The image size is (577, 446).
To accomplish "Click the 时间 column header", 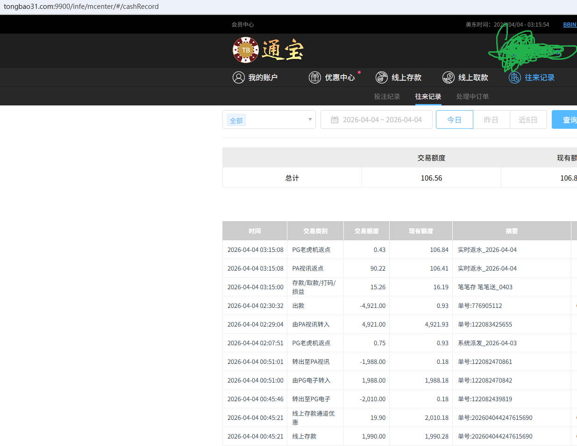I will pos(255,231).
